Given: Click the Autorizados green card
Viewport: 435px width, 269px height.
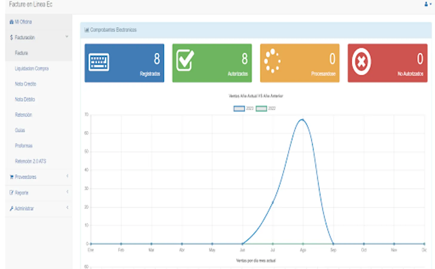Looking at the screenshot, I should point(212,63).
